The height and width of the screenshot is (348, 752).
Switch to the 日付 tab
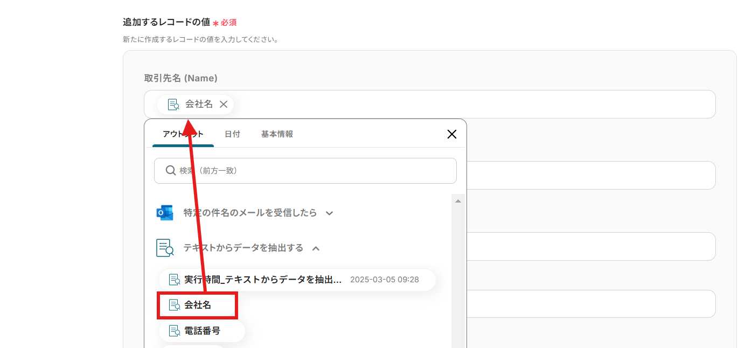[x=232, y=134]
